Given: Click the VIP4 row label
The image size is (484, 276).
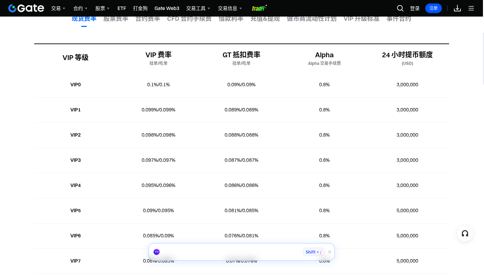Looking at the screenshot, I should pyautogui.click(x=75, y=185).
